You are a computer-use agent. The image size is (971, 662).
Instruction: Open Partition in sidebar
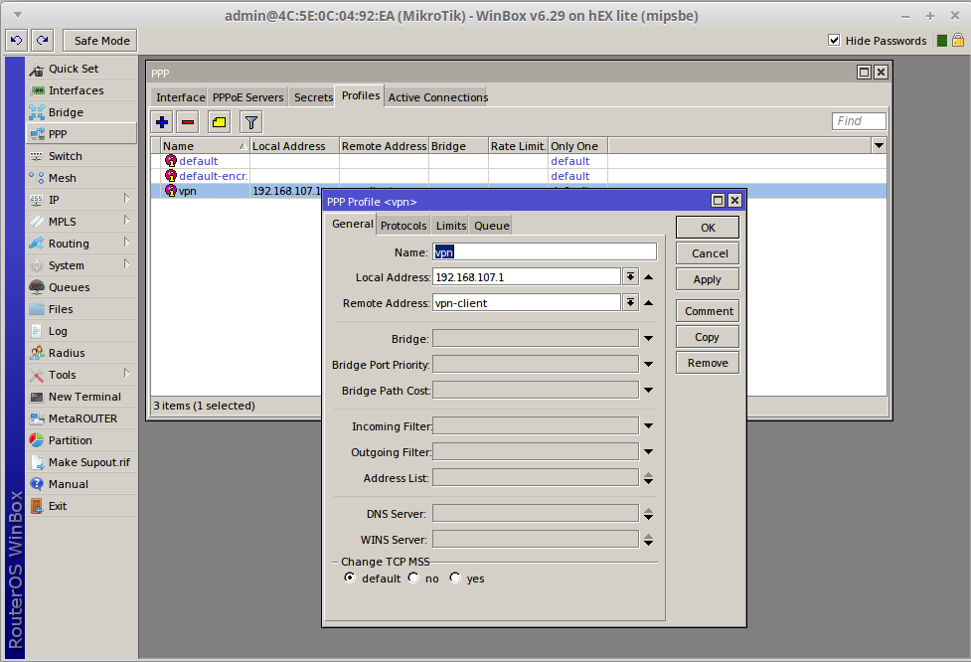pyautogui.click(x=81, y=440)
